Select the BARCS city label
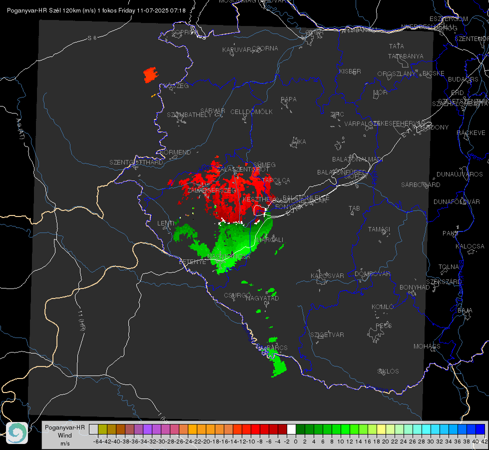The width and height of the screenshot is (489, 450). point(277,347)
